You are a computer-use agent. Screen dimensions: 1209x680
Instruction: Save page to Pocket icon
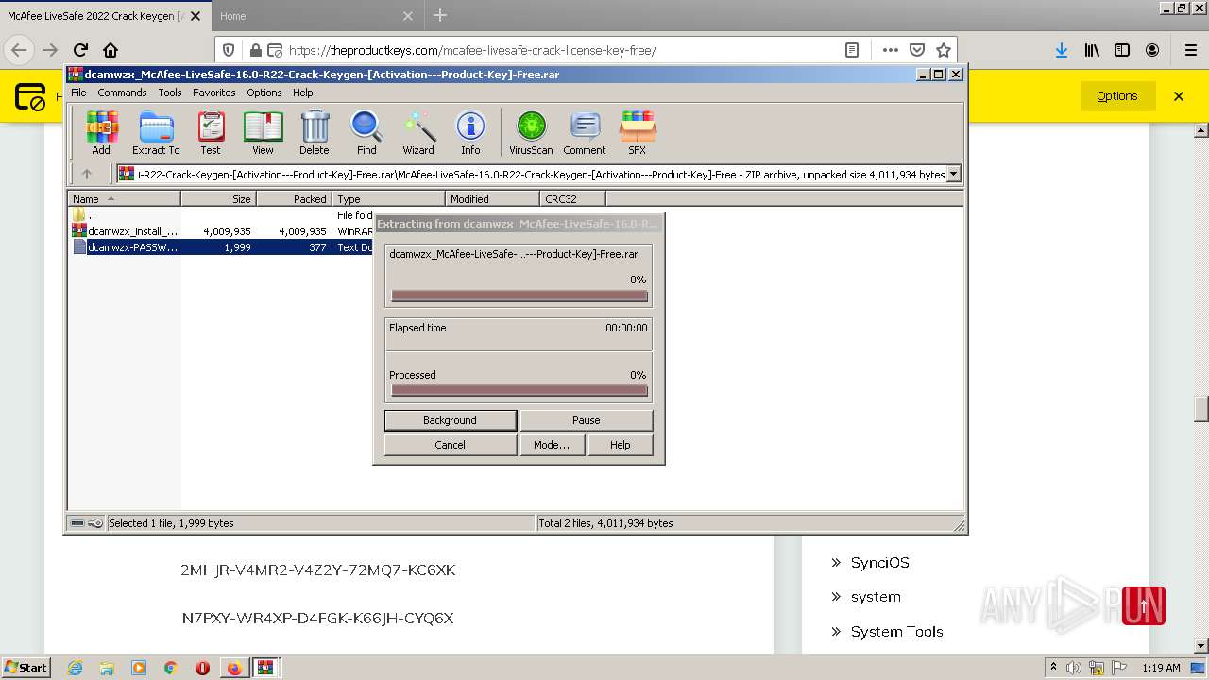click(x=916, y=50)
